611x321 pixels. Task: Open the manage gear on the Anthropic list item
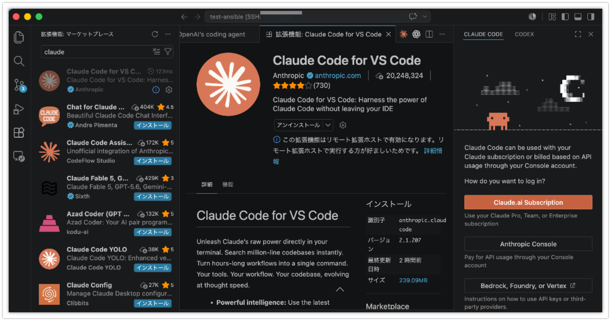[x=169, y=90]
